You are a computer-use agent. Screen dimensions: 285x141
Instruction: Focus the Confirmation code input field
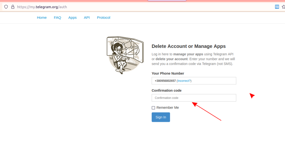(194, 98)
